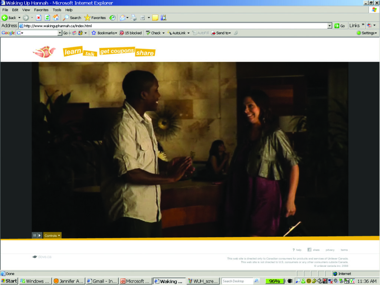Pause the video with the pause button
Screen dimensions: 380x285
[35, 235]
